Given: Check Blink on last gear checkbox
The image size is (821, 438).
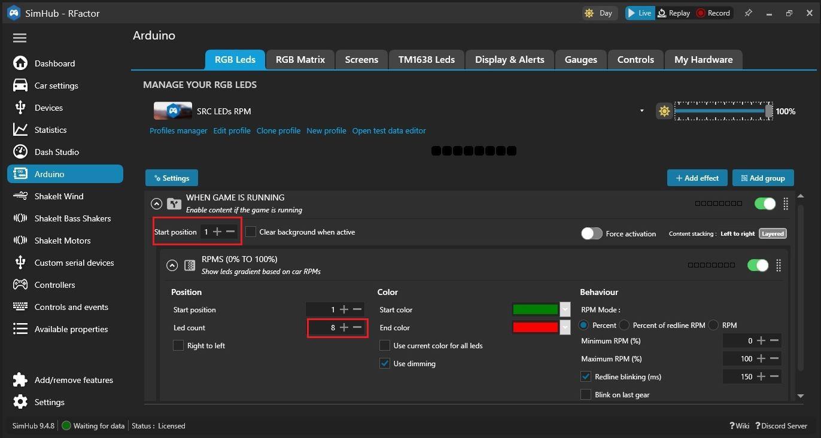Looking at the screenshot, I should click(x=586, y=395).
